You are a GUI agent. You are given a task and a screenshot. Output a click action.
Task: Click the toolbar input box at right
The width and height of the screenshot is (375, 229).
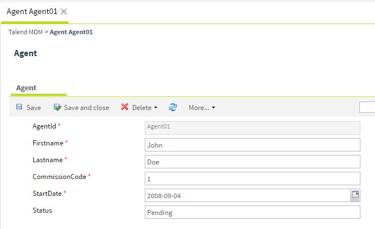click(368, 107)
